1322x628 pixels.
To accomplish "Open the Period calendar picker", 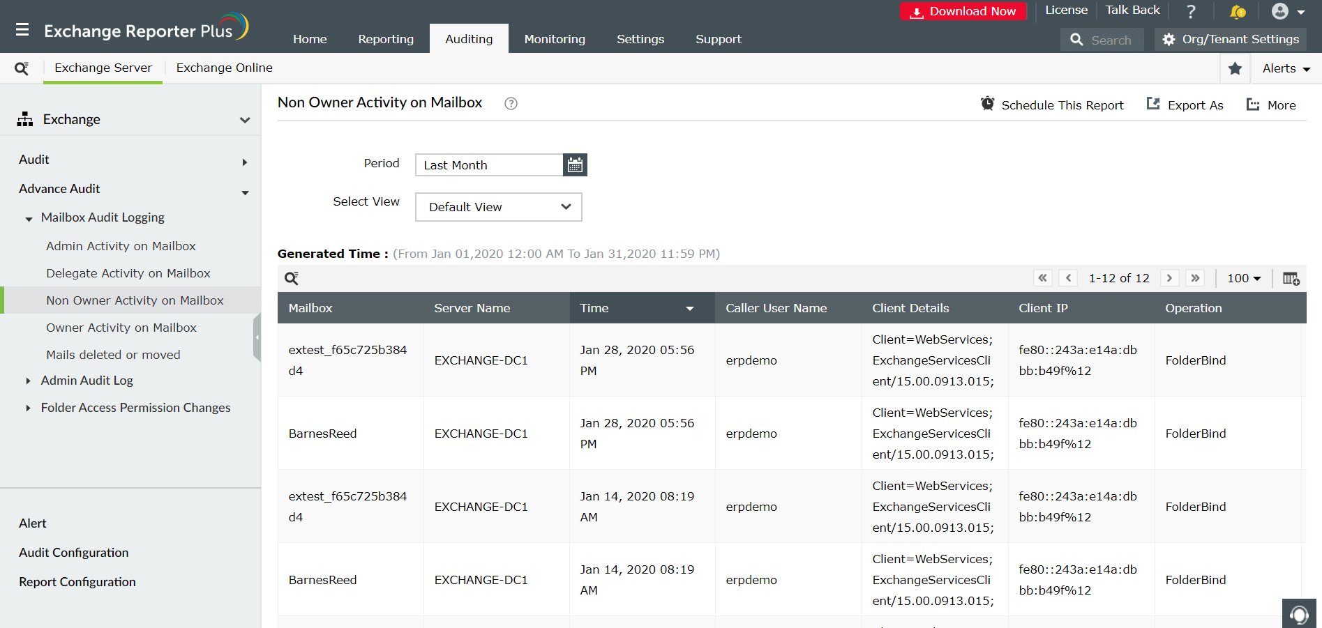I will 575,165.
